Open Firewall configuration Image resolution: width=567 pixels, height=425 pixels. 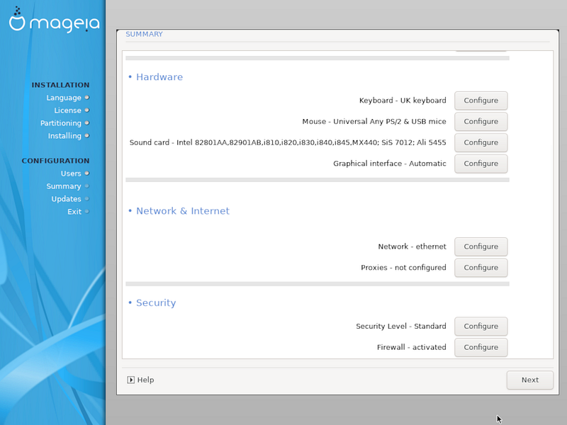481,347
